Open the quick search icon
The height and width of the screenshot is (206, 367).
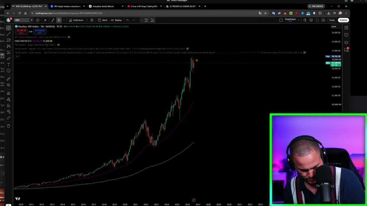coord(305,20)
